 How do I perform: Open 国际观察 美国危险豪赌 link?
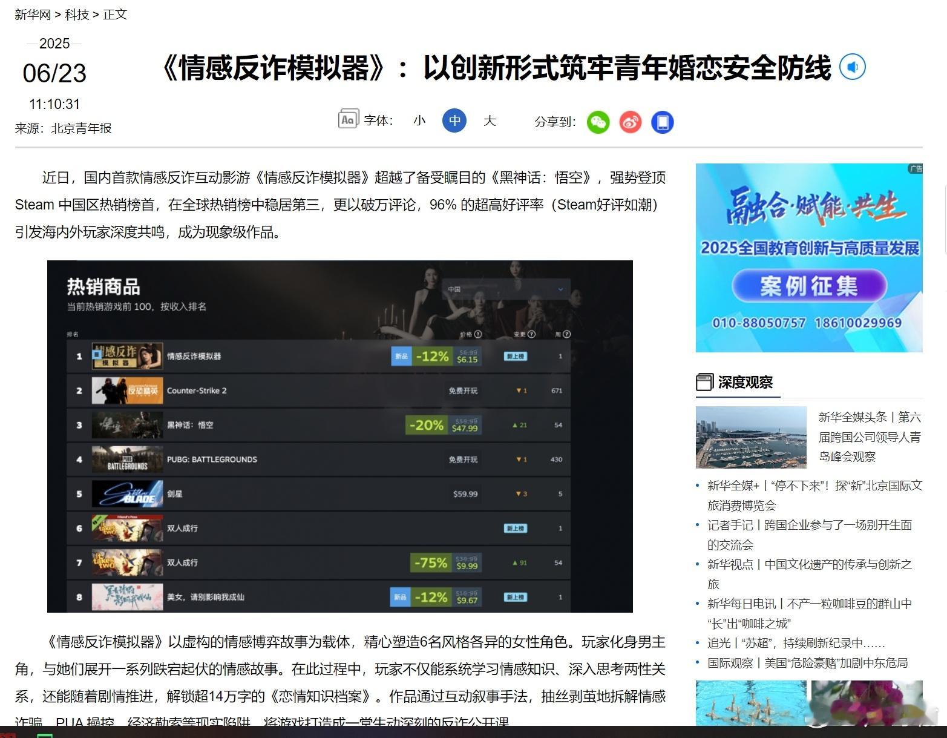[807, 663]
